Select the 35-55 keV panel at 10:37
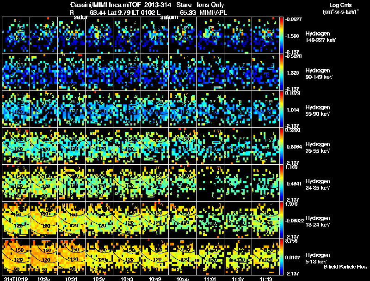370x281 pixels. pos(99,146)
